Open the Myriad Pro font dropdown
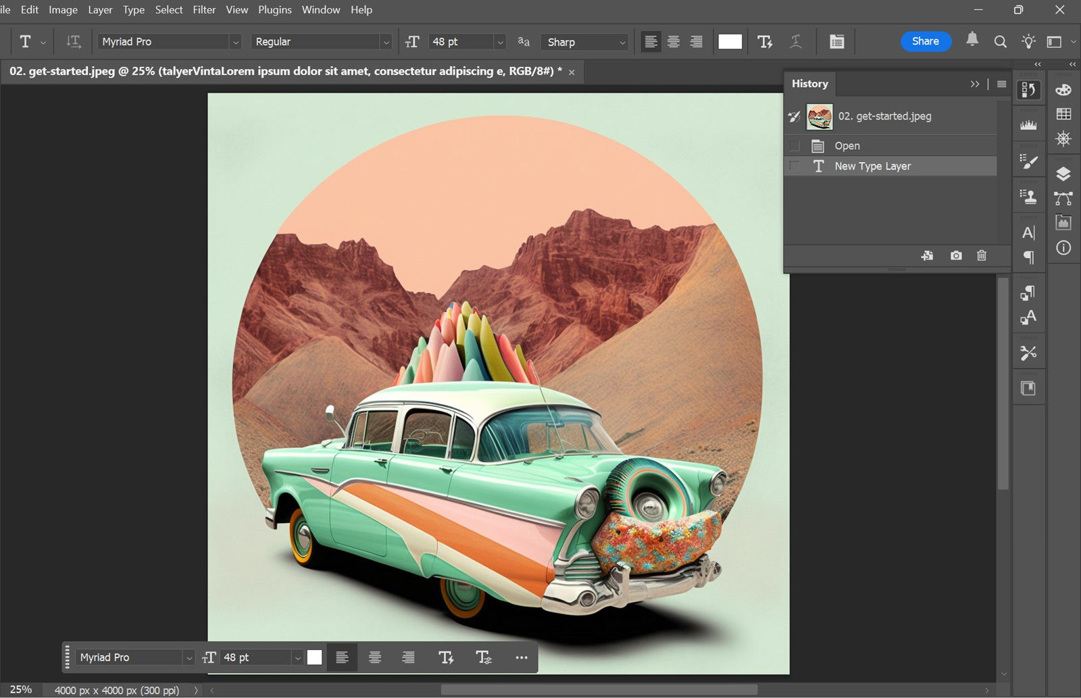 tap(235, 41)
